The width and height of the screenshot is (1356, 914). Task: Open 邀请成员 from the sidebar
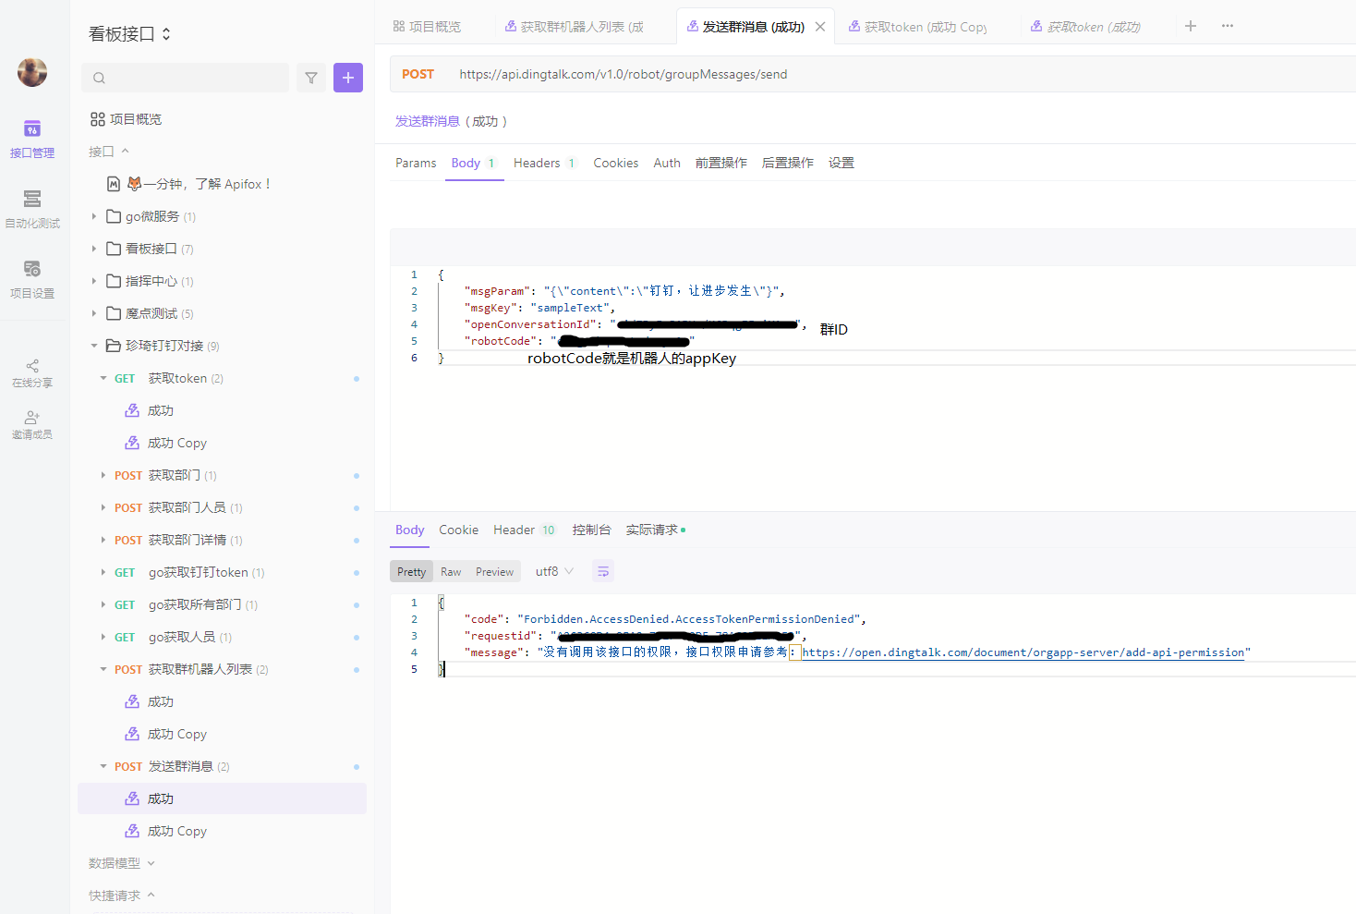click(32, 424)
